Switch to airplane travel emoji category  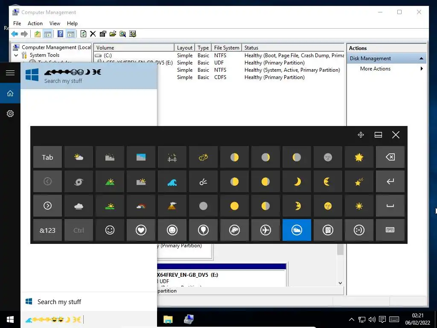click(265, 230)
